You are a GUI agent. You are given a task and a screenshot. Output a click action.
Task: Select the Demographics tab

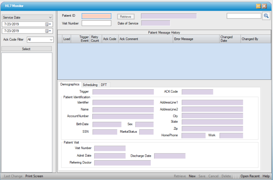click(x=70, y=84)
